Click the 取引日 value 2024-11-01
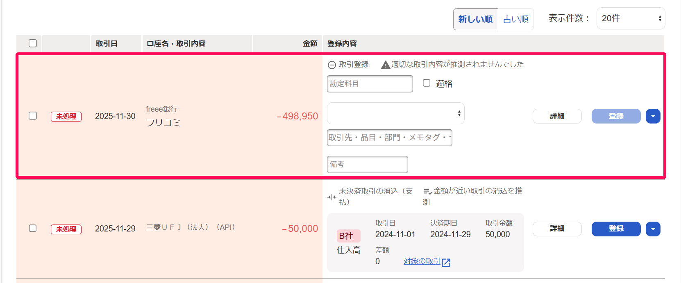The height and width of the screenshot is (283, 681). 395,234
